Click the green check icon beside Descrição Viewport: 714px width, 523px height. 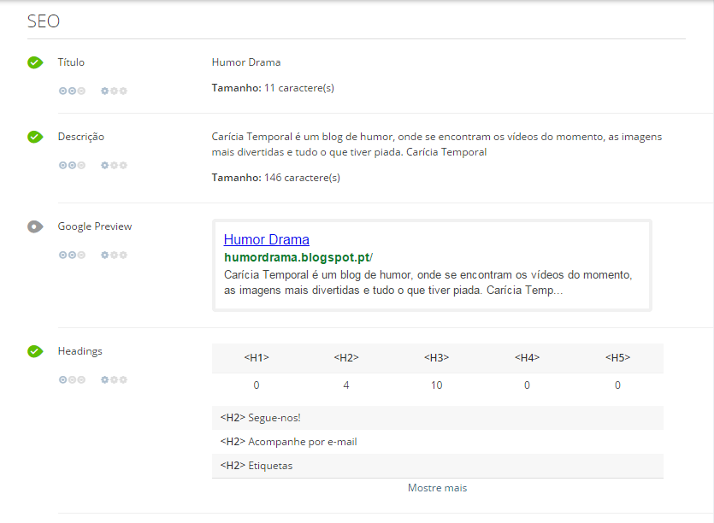click(x=35, y=137)
